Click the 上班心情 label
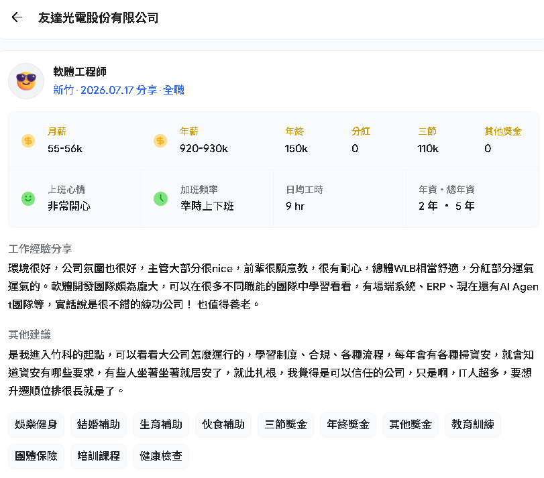 click(66, 190)
